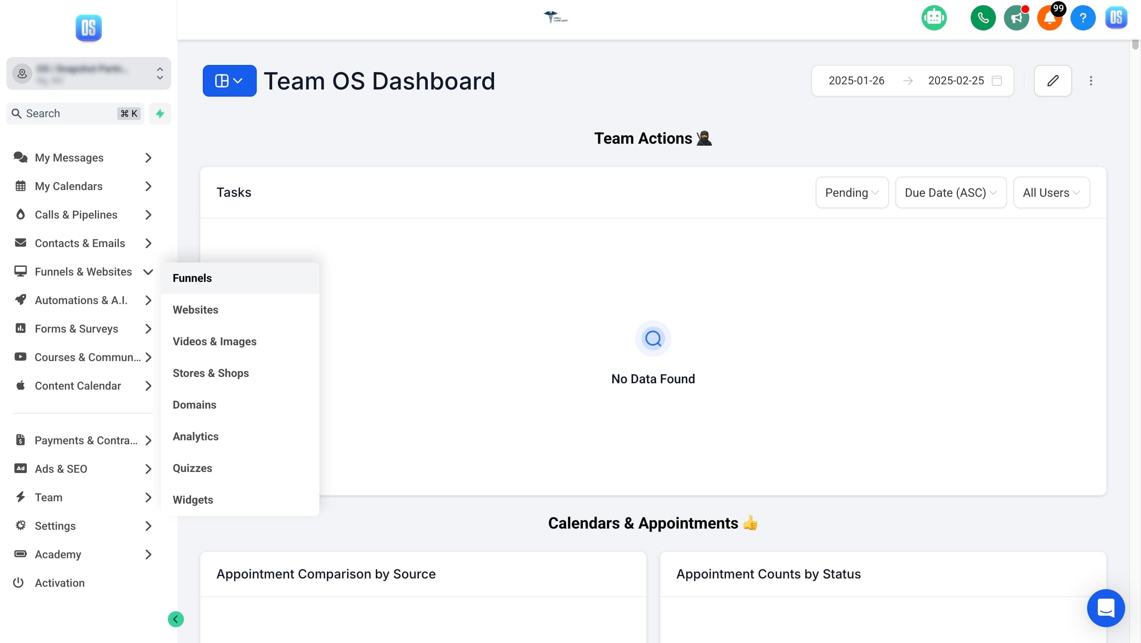
Task: Open the Team sidebar section
Action: (49, 497)
